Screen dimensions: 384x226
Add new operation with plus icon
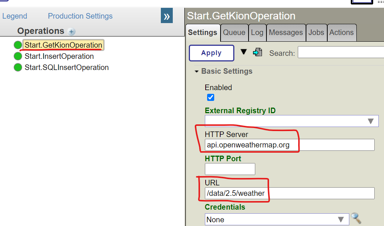72,32
